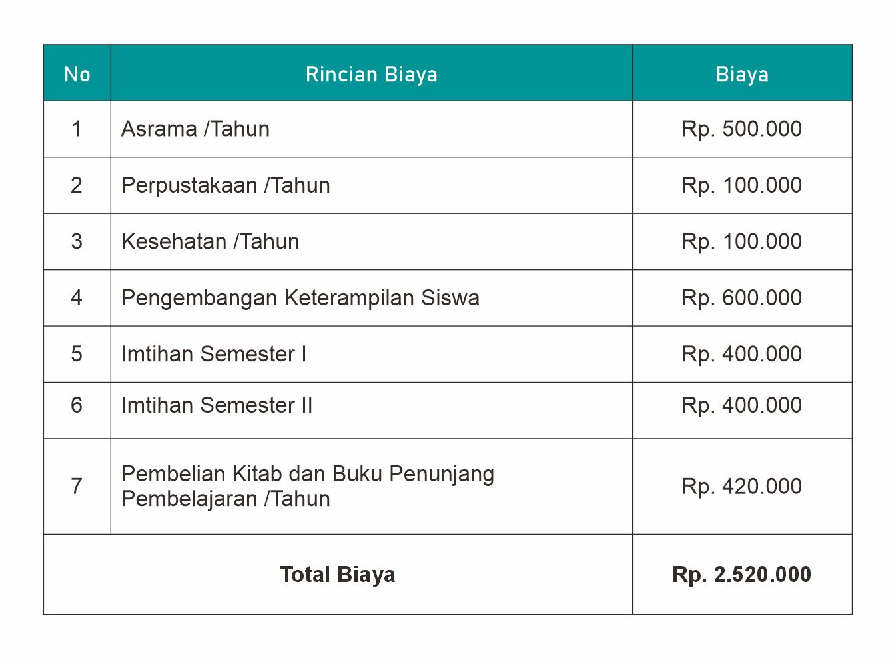The image size is (894, 666).
Task: Click "Pembelian Kitab dan Buku Penunjang" text
Action: point(307,474)
